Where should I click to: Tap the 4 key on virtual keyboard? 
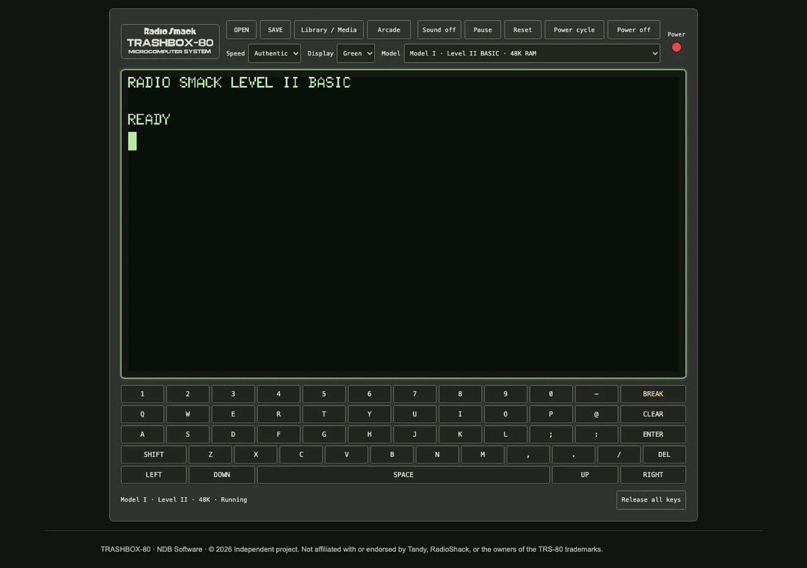[x=279, y=394]
